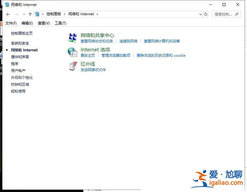Open Network and Sharing Center icon

point(73,38)
